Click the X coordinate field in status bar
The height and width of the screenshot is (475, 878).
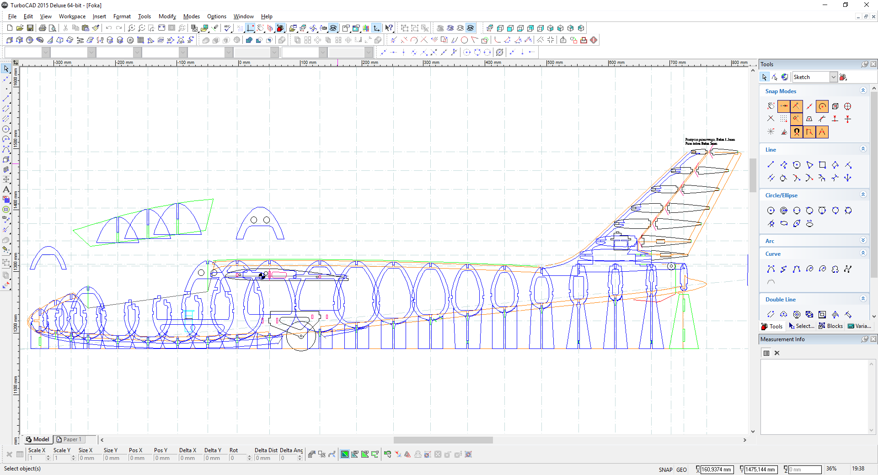tap(716, 470)
